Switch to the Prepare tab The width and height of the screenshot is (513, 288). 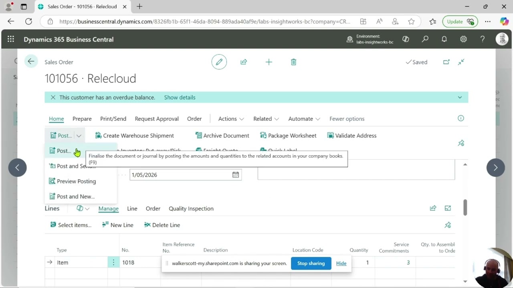pos(82,119)
